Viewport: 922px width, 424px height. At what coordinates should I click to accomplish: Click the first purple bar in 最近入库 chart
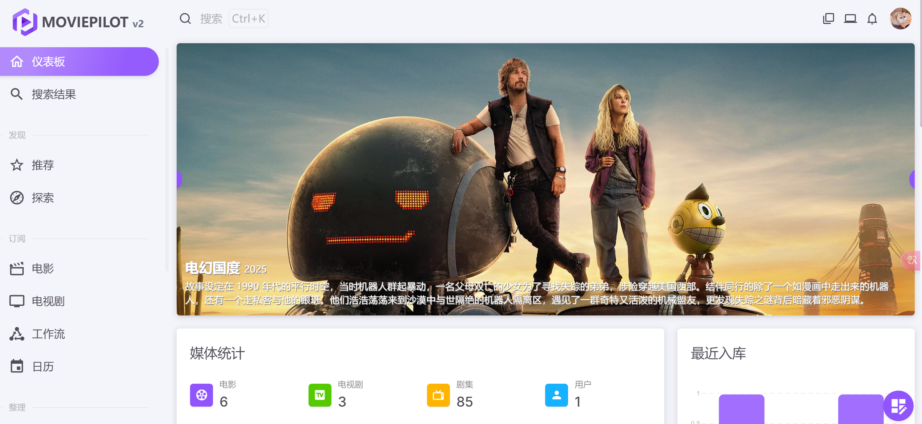tap(741, 409)
